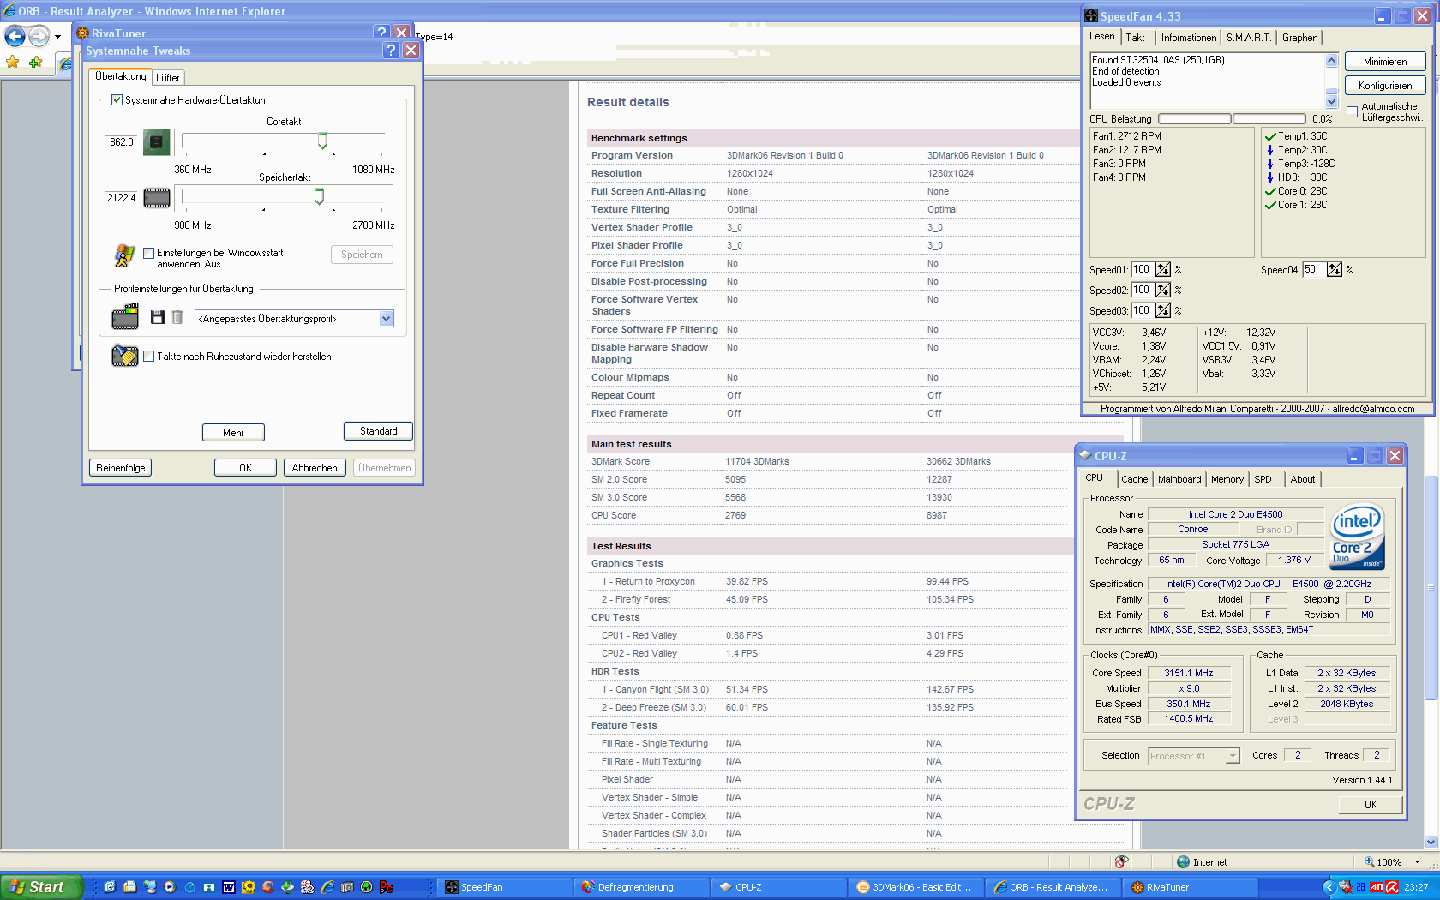Open the S.M.A.R.T. tab in SpeedFan
The height and width of the screenshot is (900, 1440).
[1249, 38]
